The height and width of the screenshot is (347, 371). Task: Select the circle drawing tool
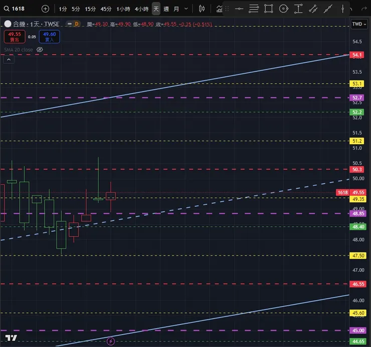pyautogui.click(x=283, y=9)
